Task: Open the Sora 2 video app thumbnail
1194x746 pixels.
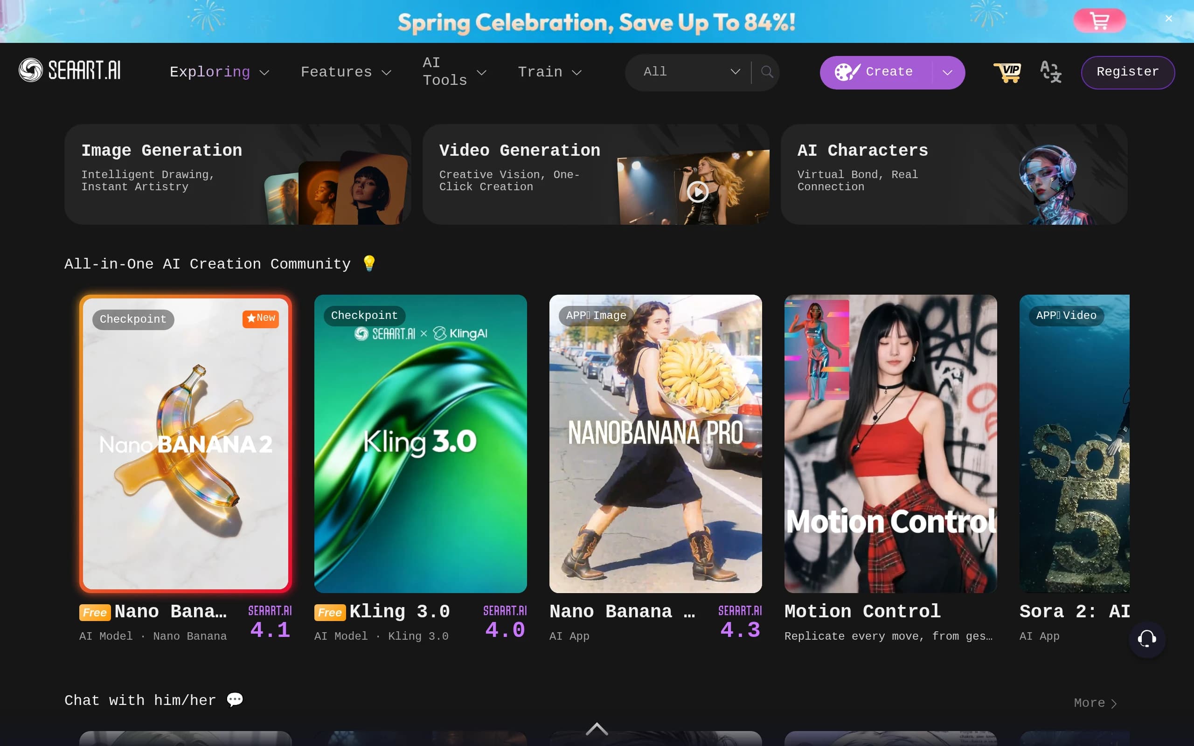Action: point(1074,443)
